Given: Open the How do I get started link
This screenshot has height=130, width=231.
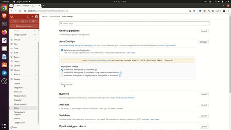Looking at the screenshot, I should (167, 45).
